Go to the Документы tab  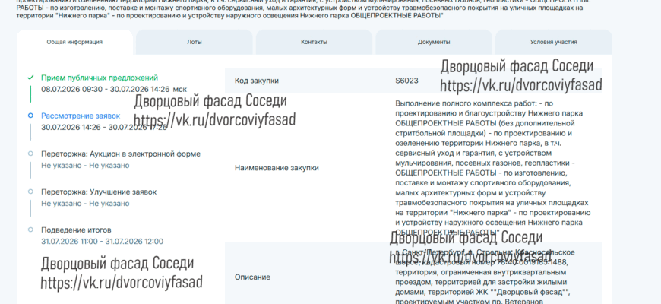434,42
